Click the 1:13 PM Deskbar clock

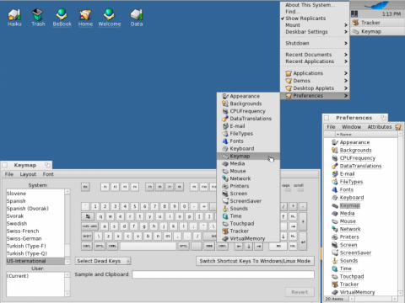391,13
